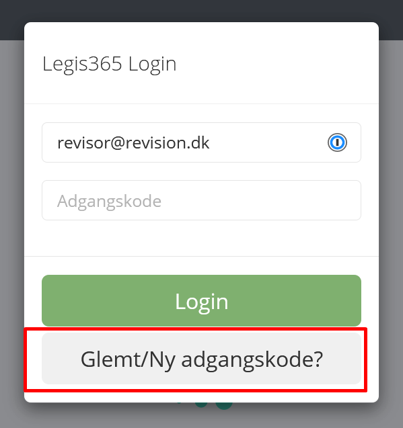
Task: Open the 1Password autofill icon
Action: coord(337,142)
